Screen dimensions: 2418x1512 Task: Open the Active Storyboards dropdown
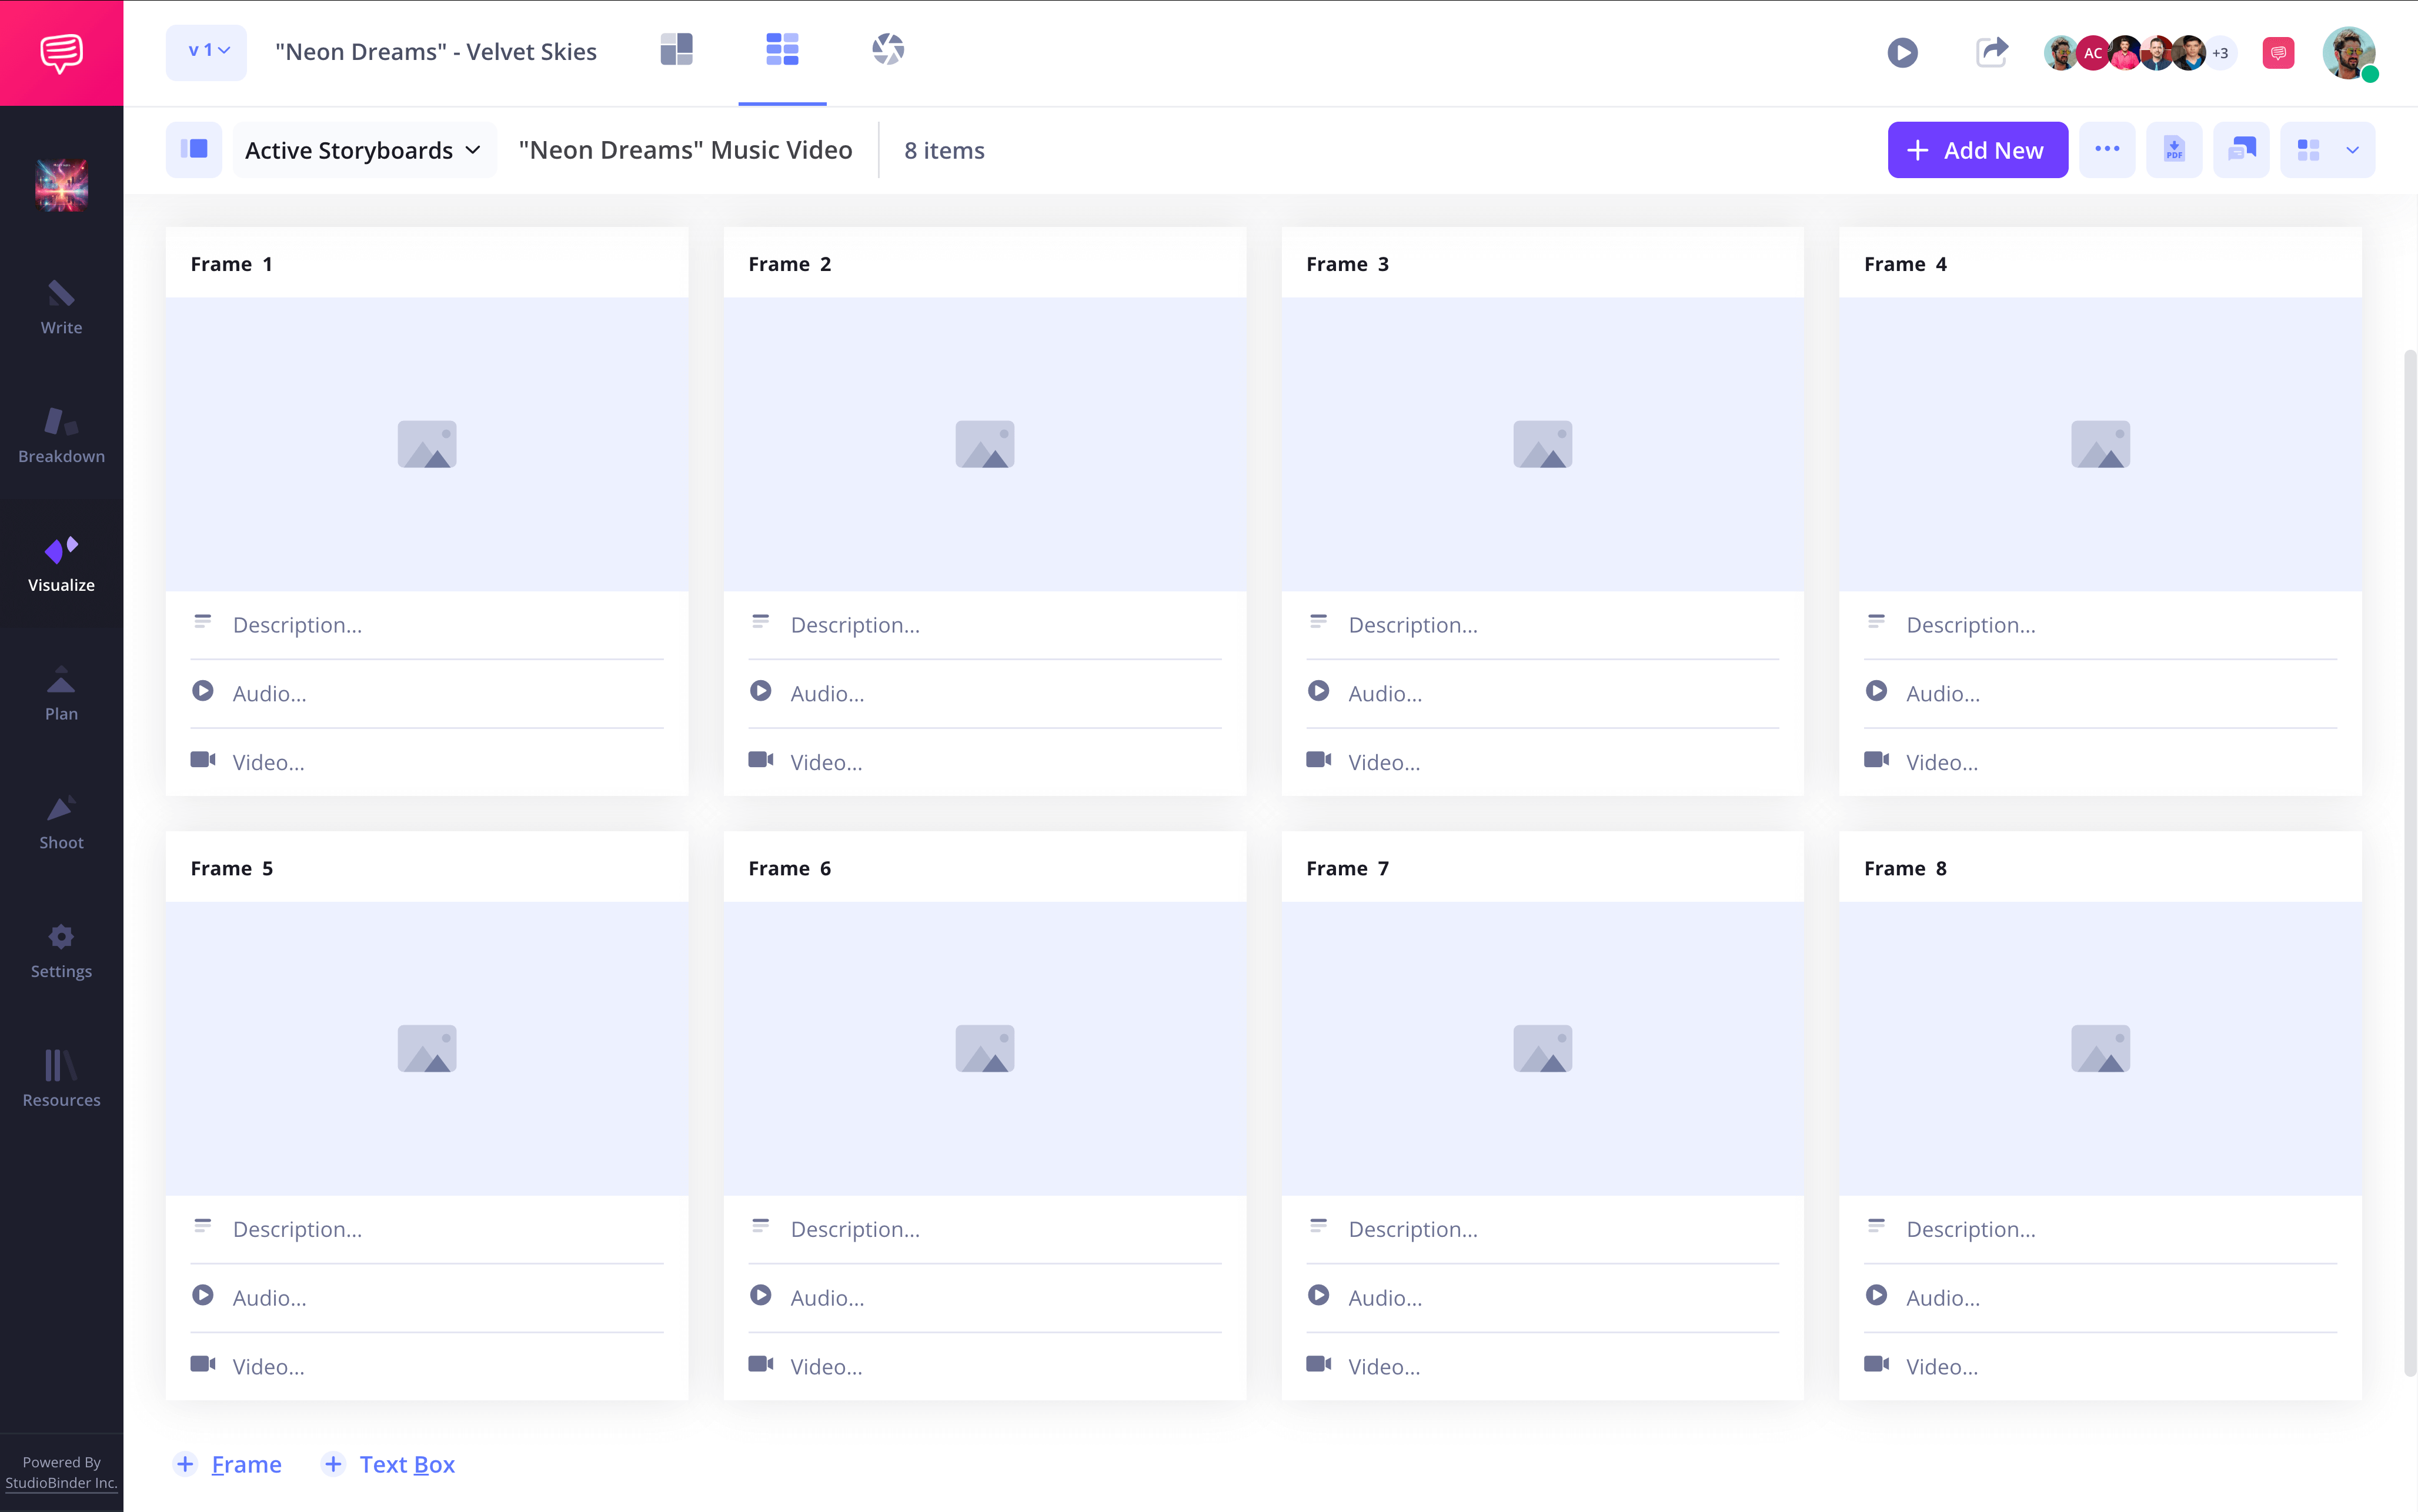pos(363,149)
